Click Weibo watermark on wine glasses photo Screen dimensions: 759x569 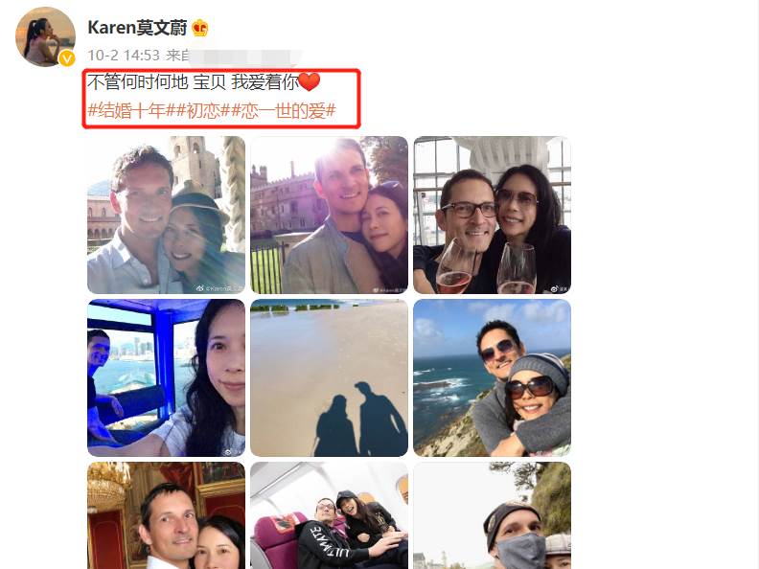click(559, 289)
